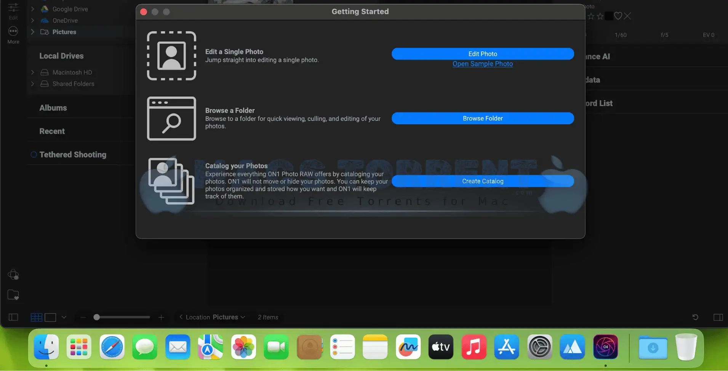Open Messages from the dock
728x371 pixels.
[x=145, y=347]
